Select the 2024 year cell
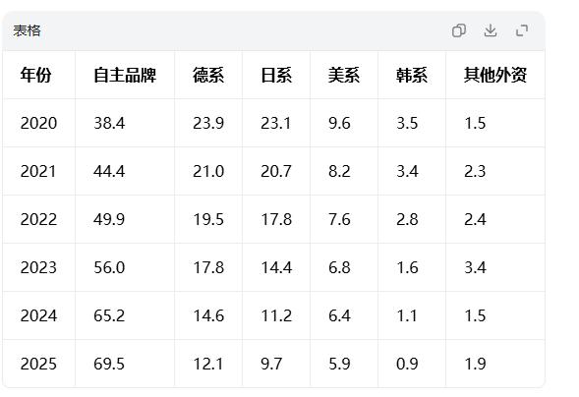The image size is (579, 397). coord(38,315)
